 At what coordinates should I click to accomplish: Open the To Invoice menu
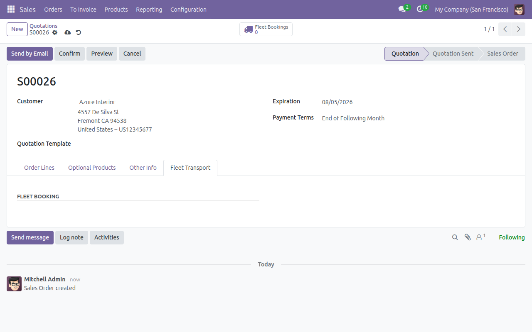click(x=83, y=9)
